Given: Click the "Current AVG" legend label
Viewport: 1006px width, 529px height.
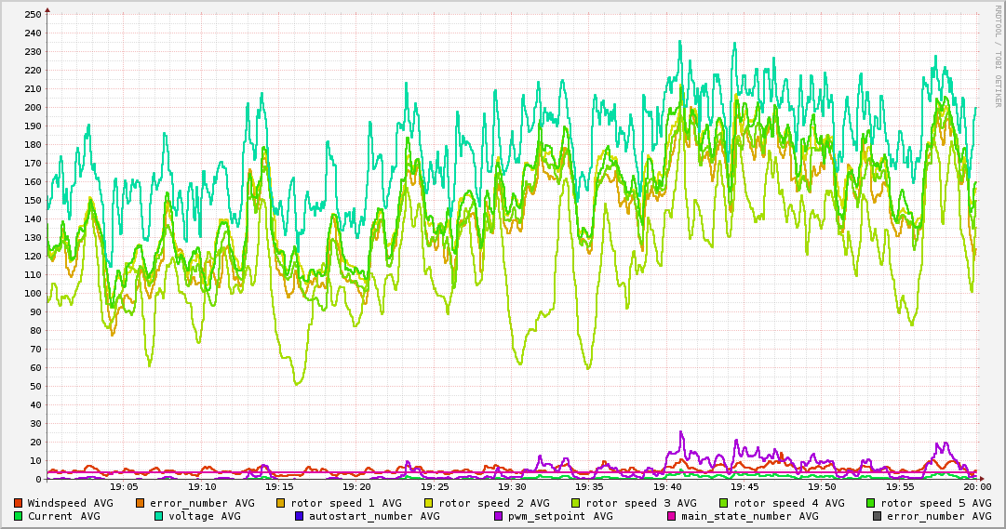Looking at the screenshot, I should point(63,516).
